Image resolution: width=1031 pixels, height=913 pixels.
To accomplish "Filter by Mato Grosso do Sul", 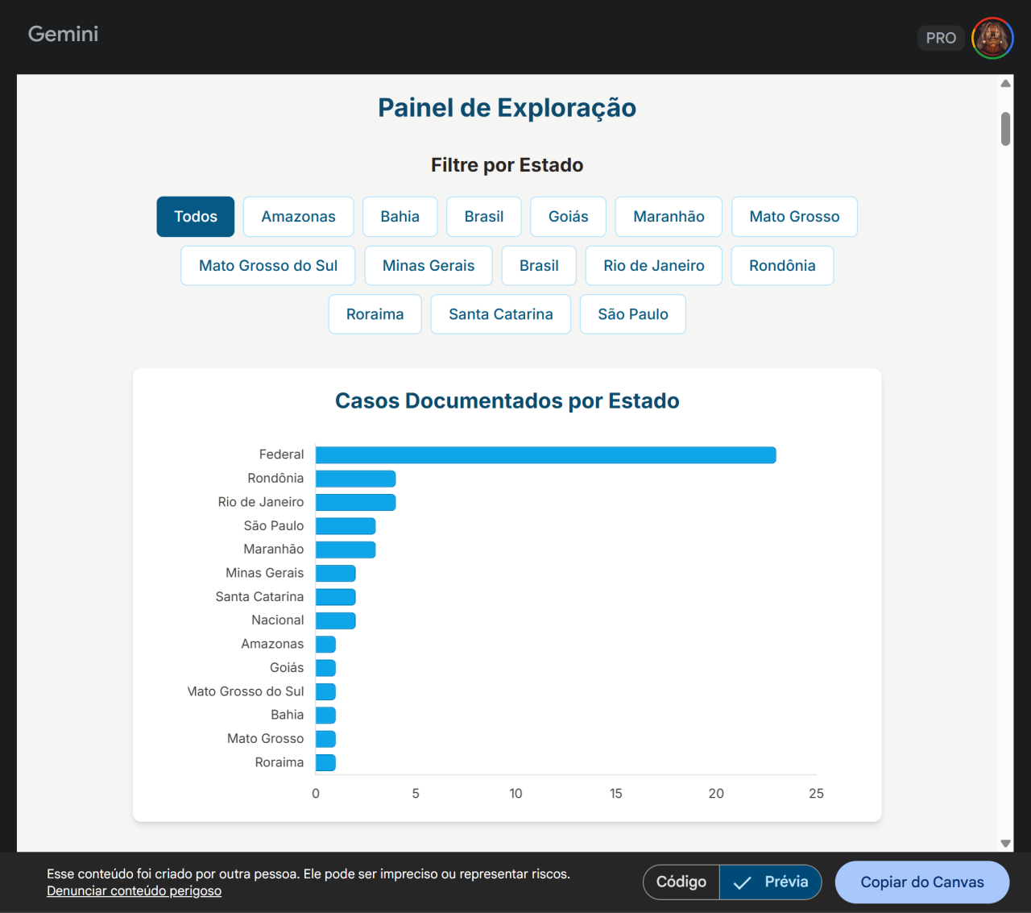I will (268, 266).
